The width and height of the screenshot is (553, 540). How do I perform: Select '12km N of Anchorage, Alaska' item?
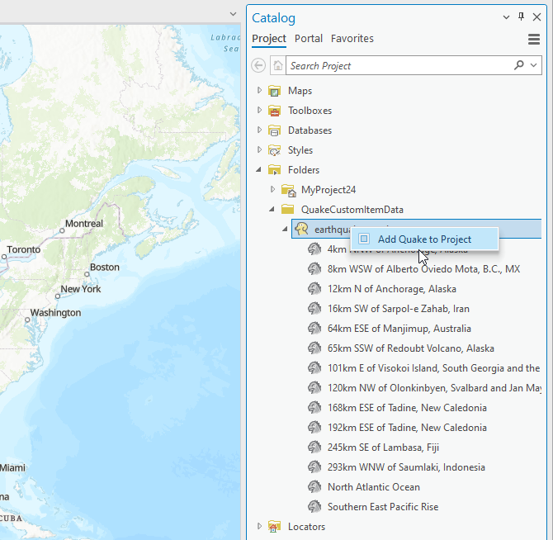(391, 289)
